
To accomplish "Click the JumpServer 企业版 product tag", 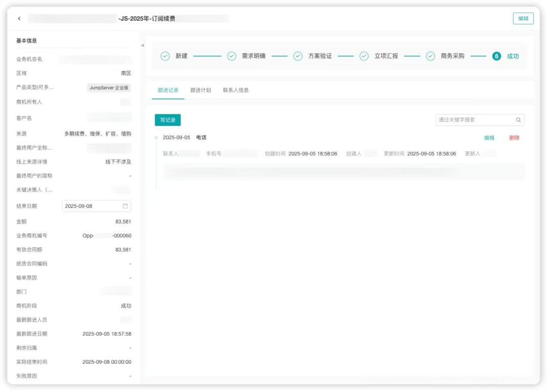I will [109, 88].
